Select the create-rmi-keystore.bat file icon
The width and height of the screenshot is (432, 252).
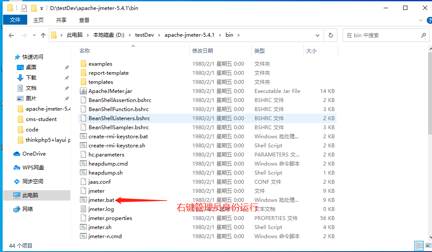point(83,136)
